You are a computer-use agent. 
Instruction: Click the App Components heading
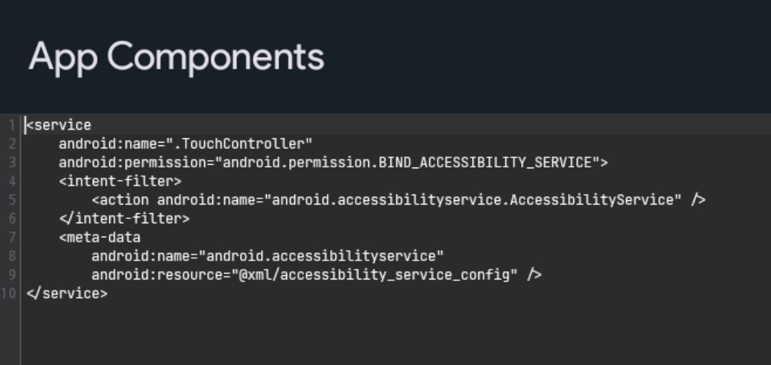pyautogui.click(x=176, y=57)
